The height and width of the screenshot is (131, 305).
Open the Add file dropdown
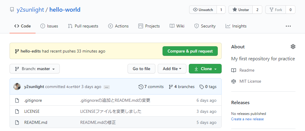point(172,69)
